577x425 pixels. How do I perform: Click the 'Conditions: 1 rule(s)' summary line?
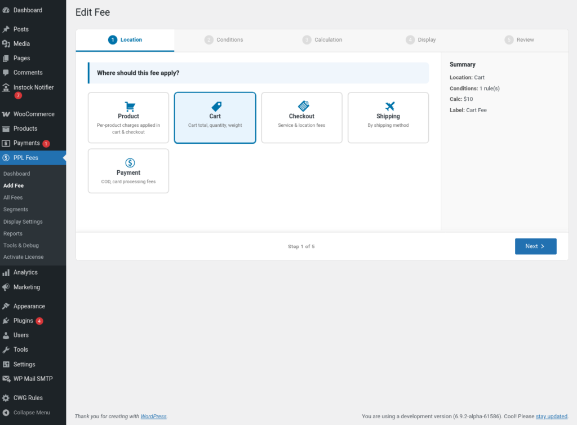474,88
